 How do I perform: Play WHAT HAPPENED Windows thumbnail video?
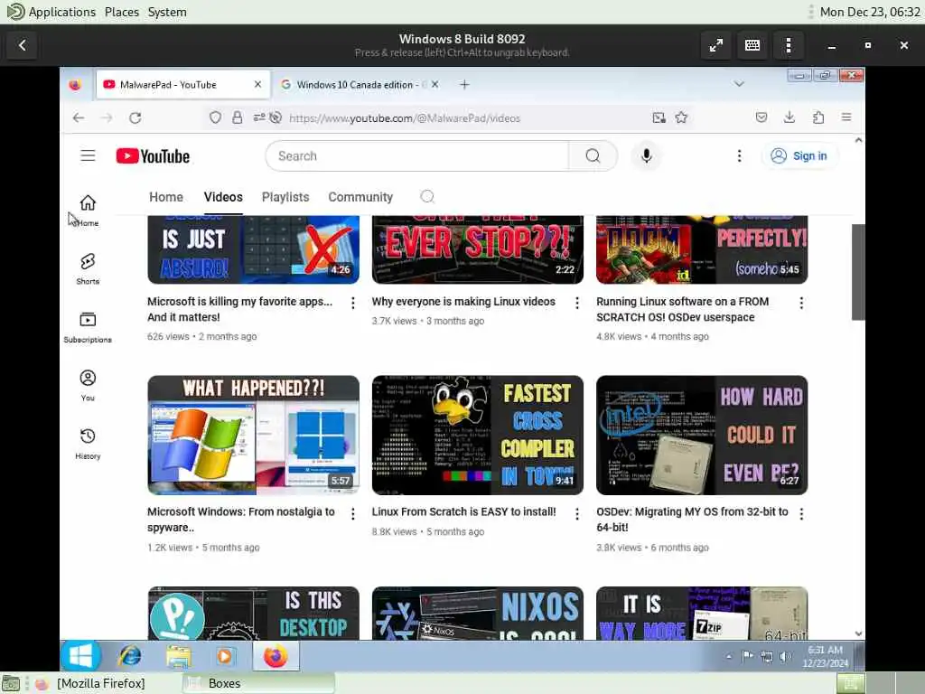254,435
